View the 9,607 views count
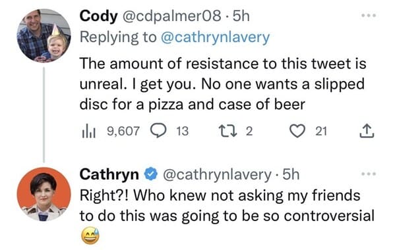 123,131
